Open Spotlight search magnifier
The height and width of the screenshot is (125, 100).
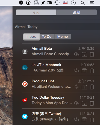coord(83,3)
